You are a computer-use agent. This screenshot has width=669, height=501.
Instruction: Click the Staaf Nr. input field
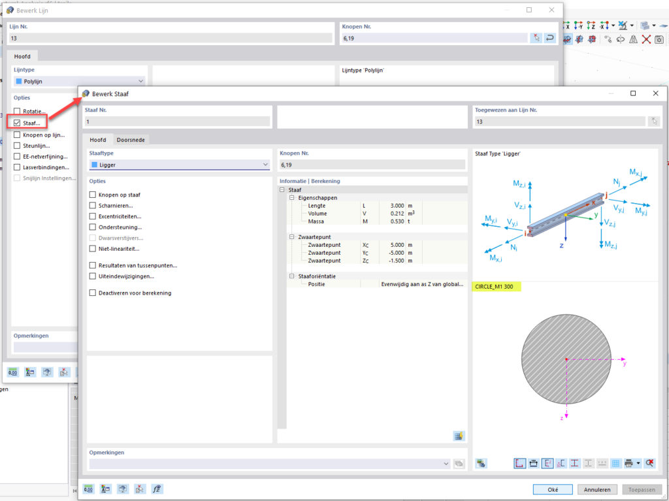176,121
